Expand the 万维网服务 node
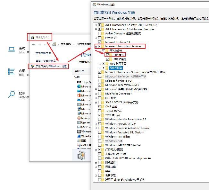This screenshot has width=209, height=190. tap(100, 68)
